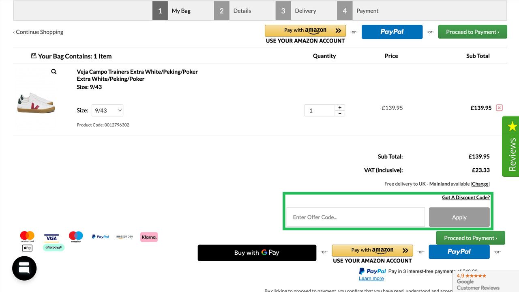This screenshot has height=292, width=519.
Task: Click the Klarna payment badge
Action: [149, 237]
